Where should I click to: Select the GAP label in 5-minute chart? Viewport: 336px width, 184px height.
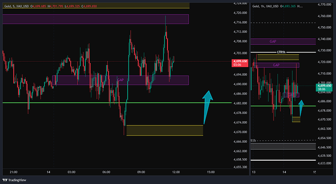[x=120, y=80]
